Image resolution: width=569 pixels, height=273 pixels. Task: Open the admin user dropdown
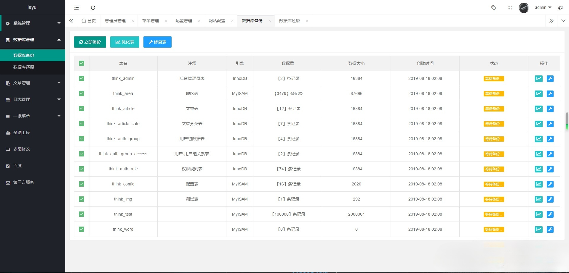[x=543, y=7]
